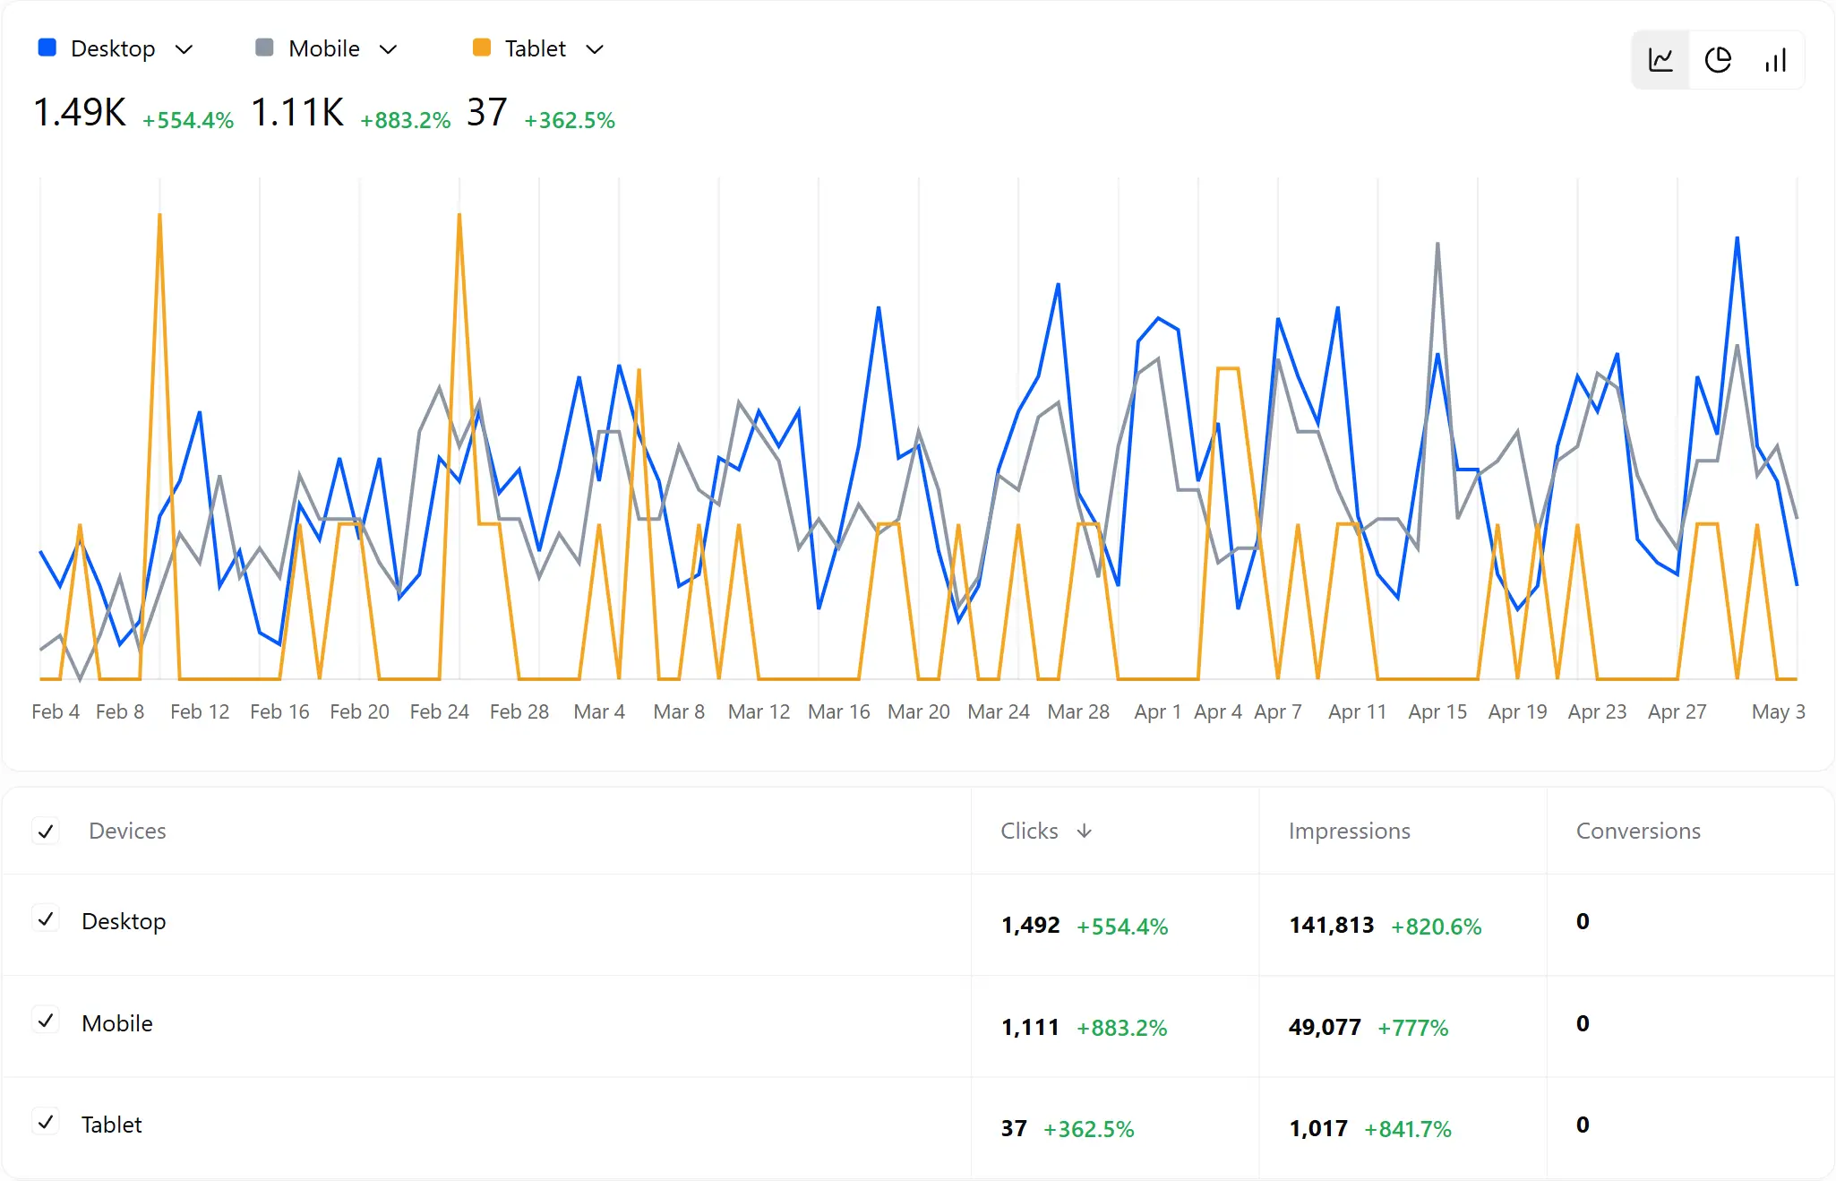The width and height of the screenshot is (1836, 1181).
Task: Click the +777% impressions change
Action: [x=1413, y=1029]
